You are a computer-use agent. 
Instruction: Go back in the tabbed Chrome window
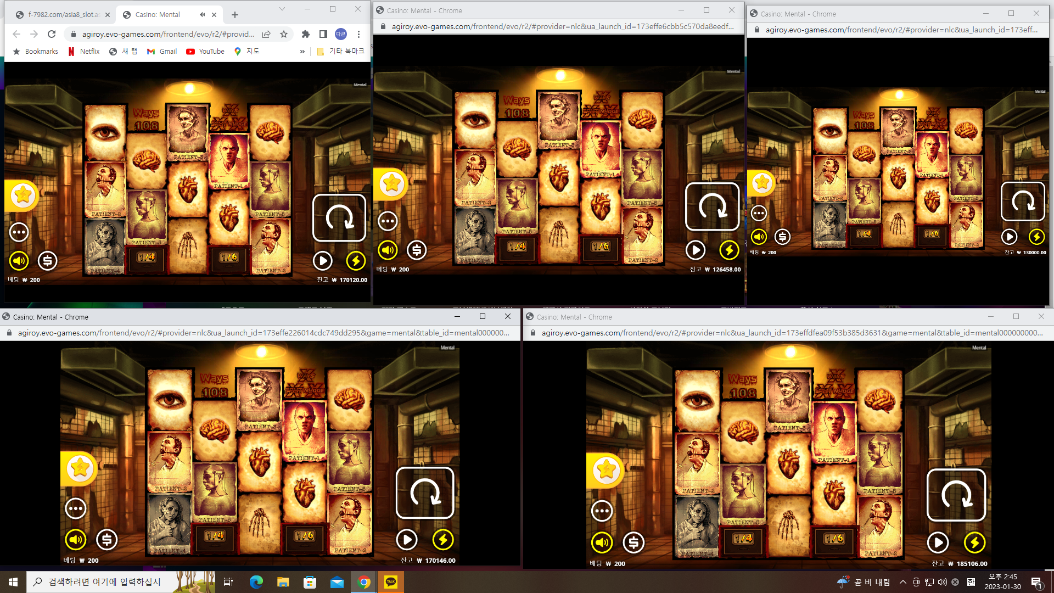coord(16,34)
